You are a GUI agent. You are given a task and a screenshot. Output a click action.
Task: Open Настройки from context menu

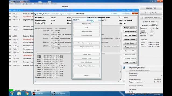coord(132,89)
